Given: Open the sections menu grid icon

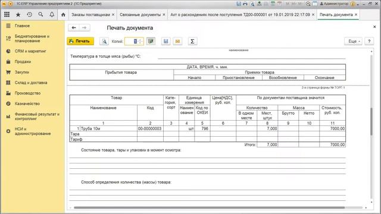Looking at the screenshot, I should coord(7,14).
